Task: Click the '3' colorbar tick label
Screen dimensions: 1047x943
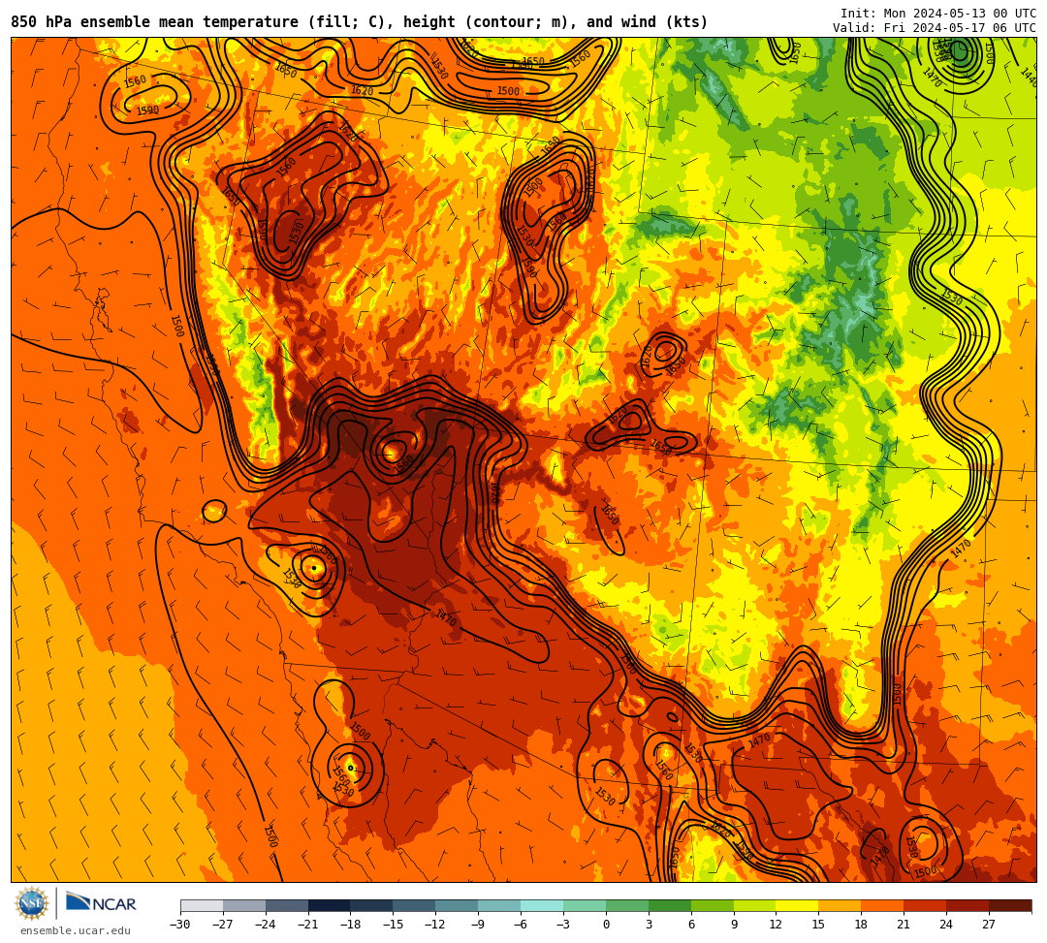Action: [649, 925]
